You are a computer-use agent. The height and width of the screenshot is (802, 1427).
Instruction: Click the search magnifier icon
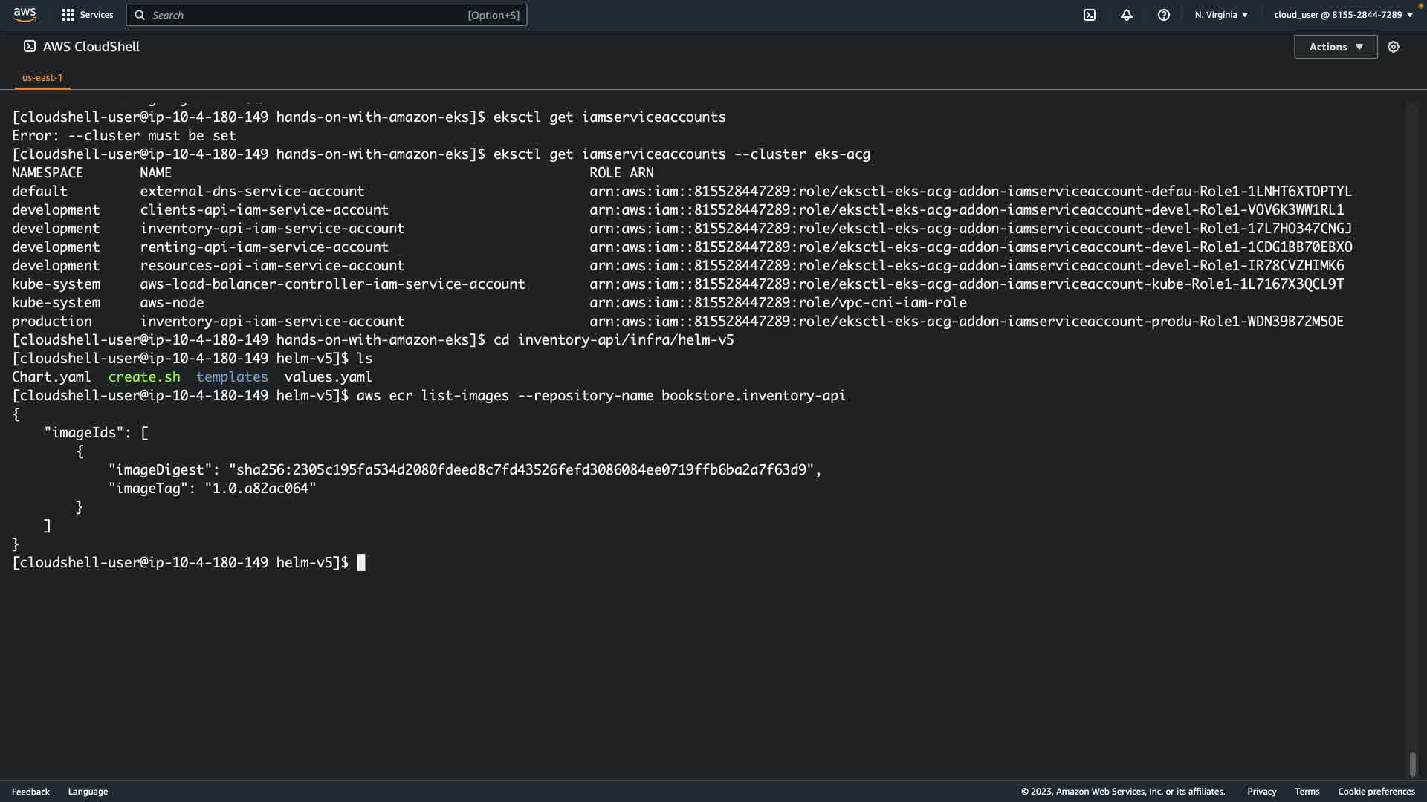click(x=140, y=15)
